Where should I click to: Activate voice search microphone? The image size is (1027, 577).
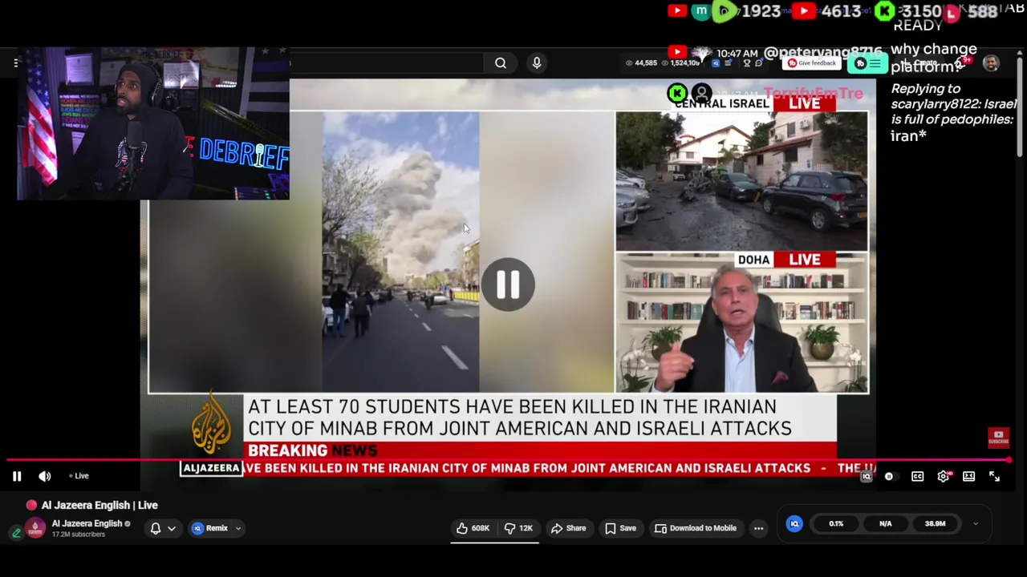click(x=537, y=63)
